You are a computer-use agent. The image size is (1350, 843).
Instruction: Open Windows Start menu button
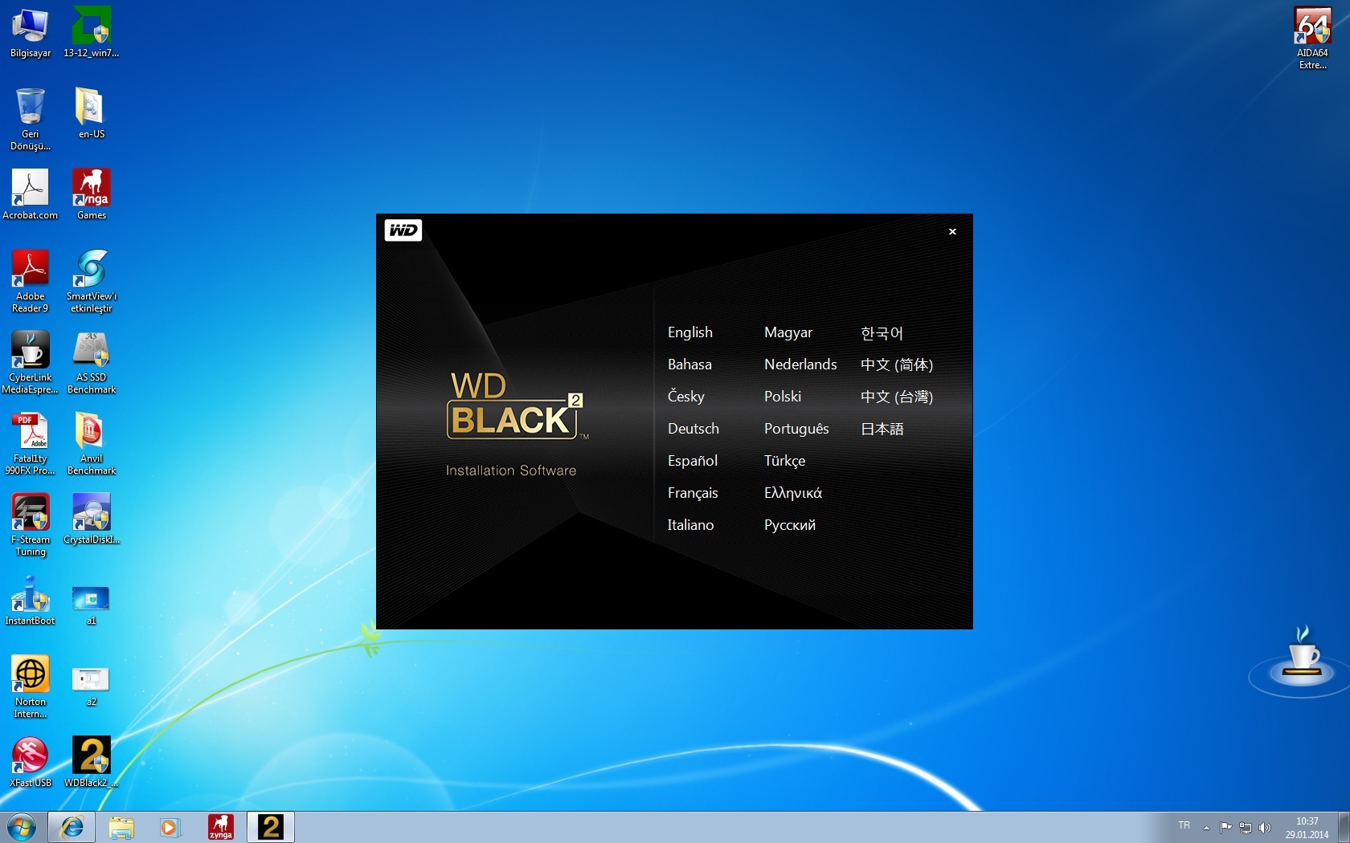pos(22,827)
